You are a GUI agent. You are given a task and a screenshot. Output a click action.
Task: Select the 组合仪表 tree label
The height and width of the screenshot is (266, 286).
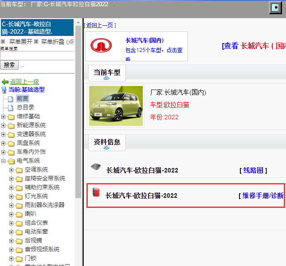coord(36,223)
